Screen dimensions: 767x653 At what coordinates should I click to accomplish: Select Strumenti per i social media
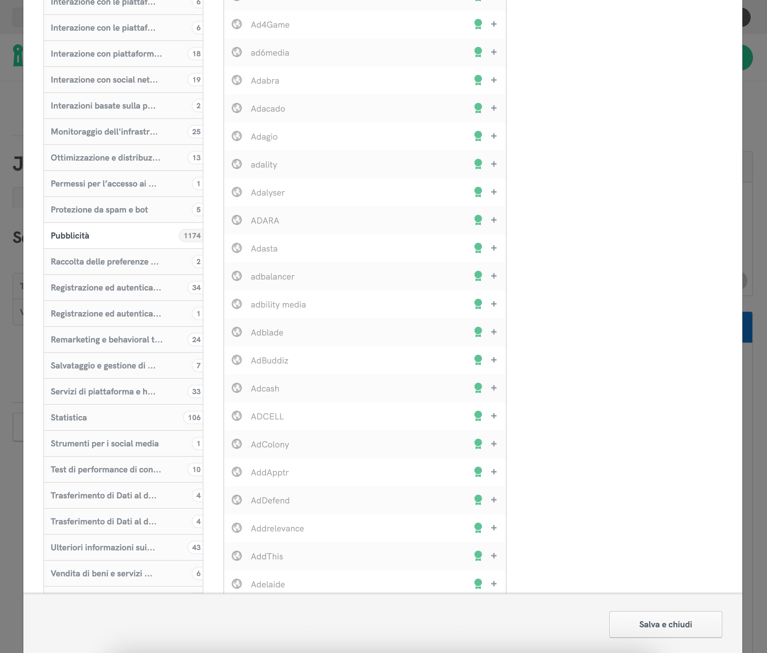click(105, 444)
